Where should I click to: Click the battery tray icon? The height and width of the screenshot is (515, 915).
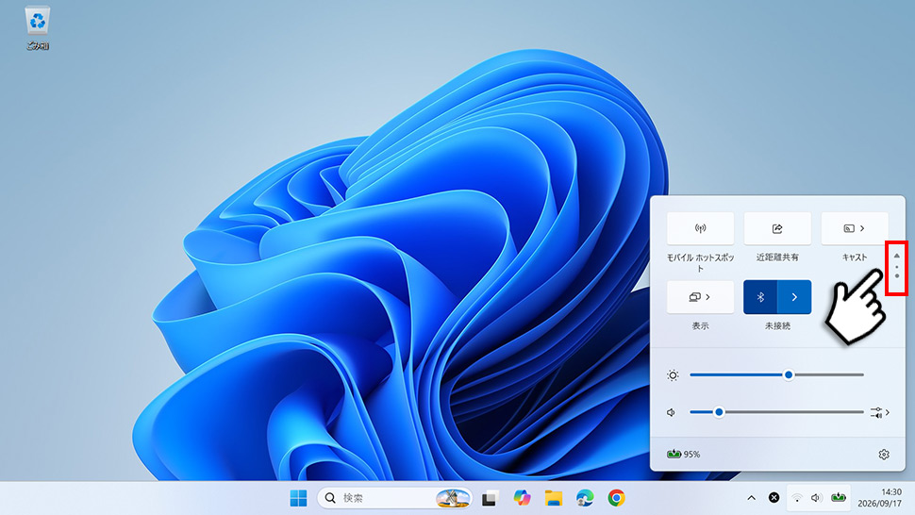pos(839,497)
